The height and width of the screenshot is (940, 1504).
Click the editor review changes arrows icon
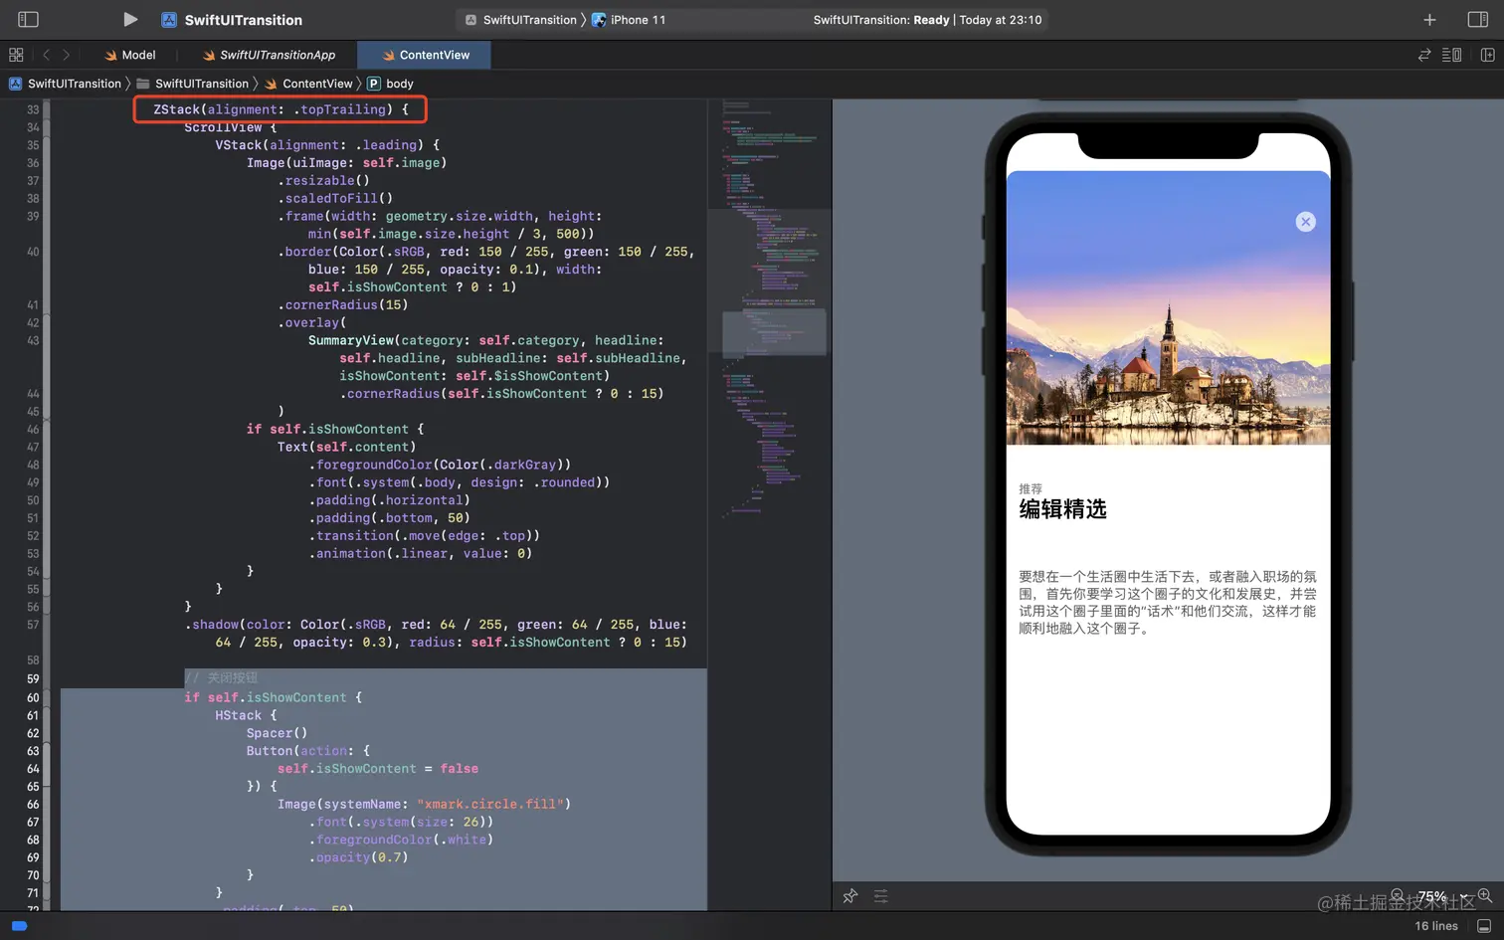click(1424, 55)
